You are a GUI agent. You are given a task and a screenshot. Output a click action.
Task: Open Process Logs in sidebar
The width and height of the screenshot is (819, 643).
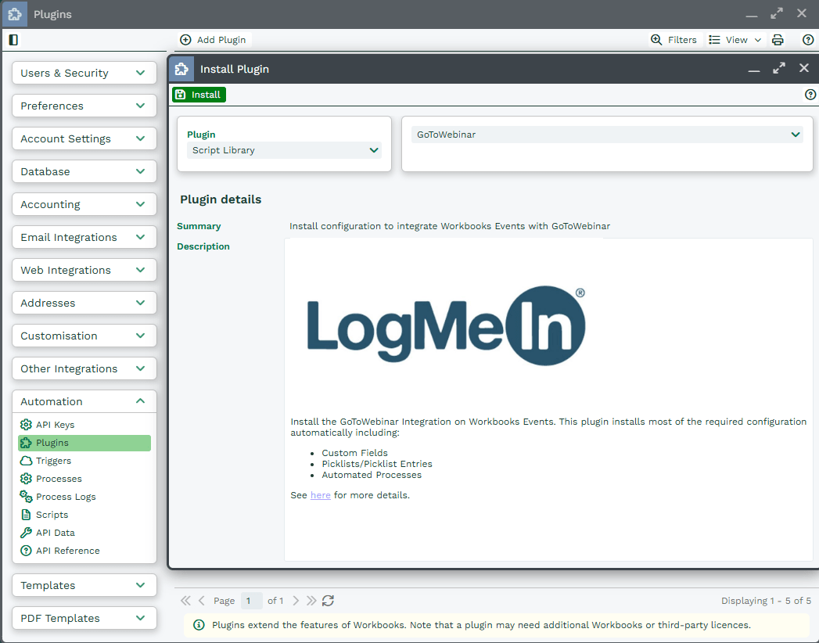[66, 497]
